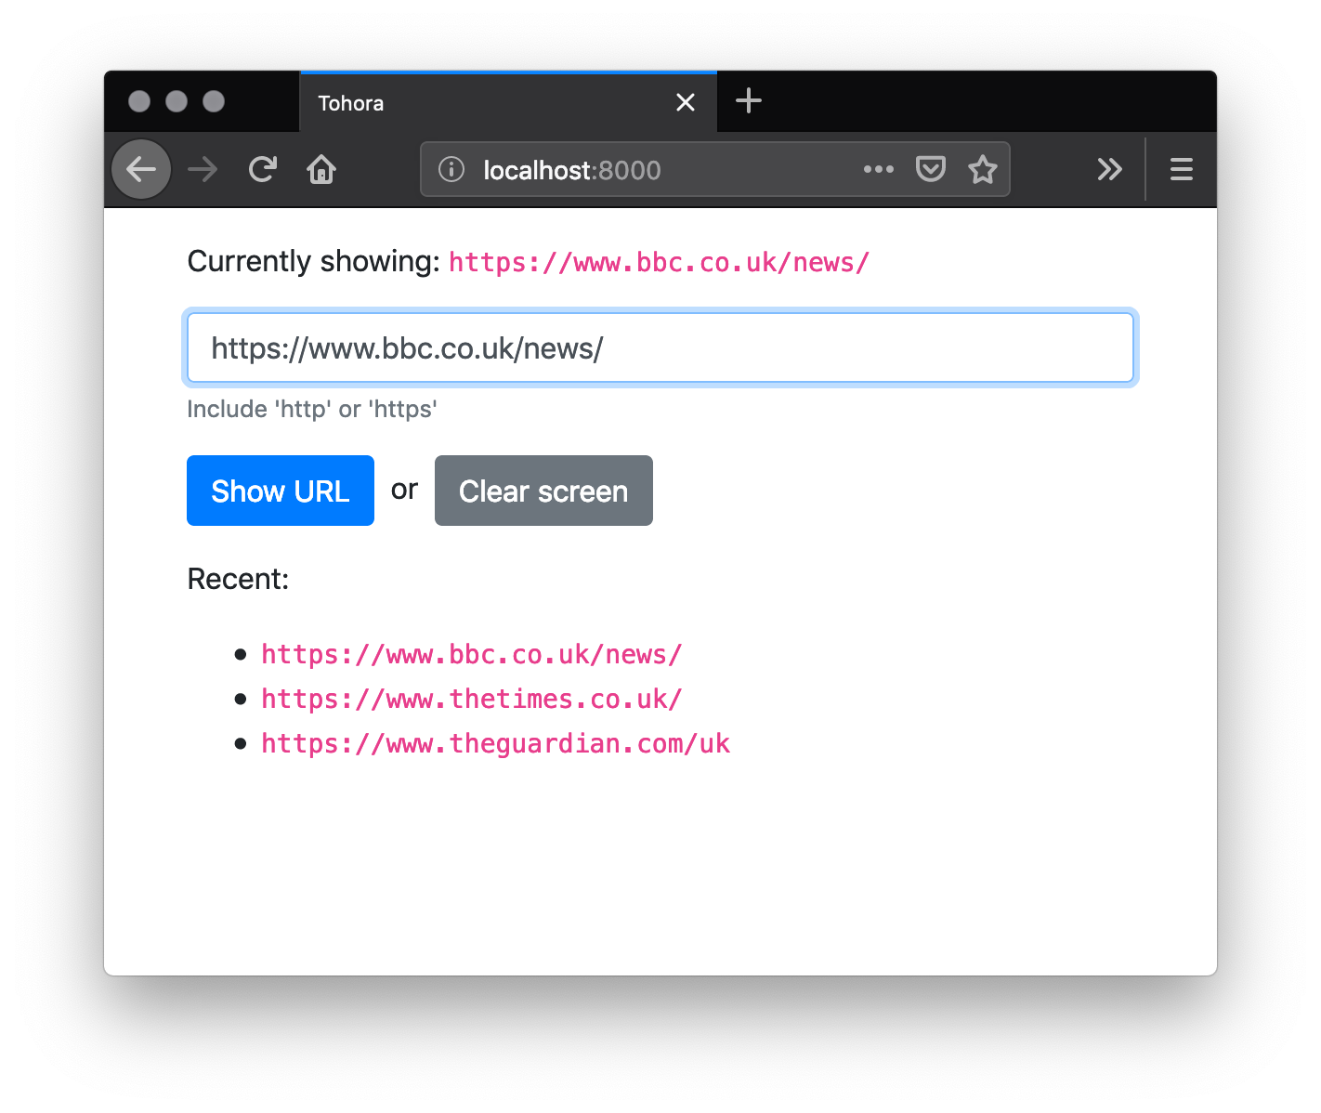Reload the localhost page
1321x1113 pixels.
click(263, 169)
